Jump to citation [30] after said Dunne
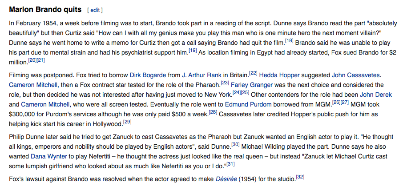 pyautogui.click(x=235, y=145)
